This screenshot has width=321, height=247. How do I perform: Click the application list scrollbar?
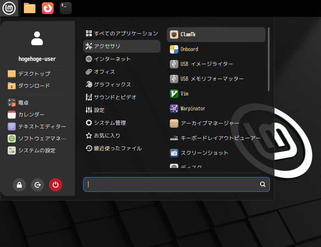coord(269,59)
